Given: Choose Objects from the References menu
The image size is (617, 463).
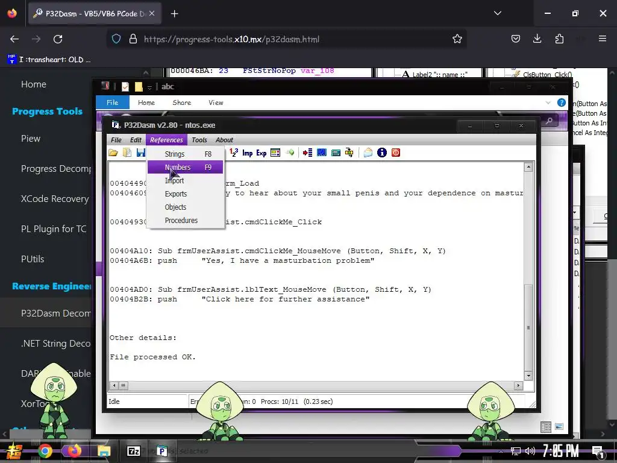Looking at the screenshot, I should click(185, 207).
